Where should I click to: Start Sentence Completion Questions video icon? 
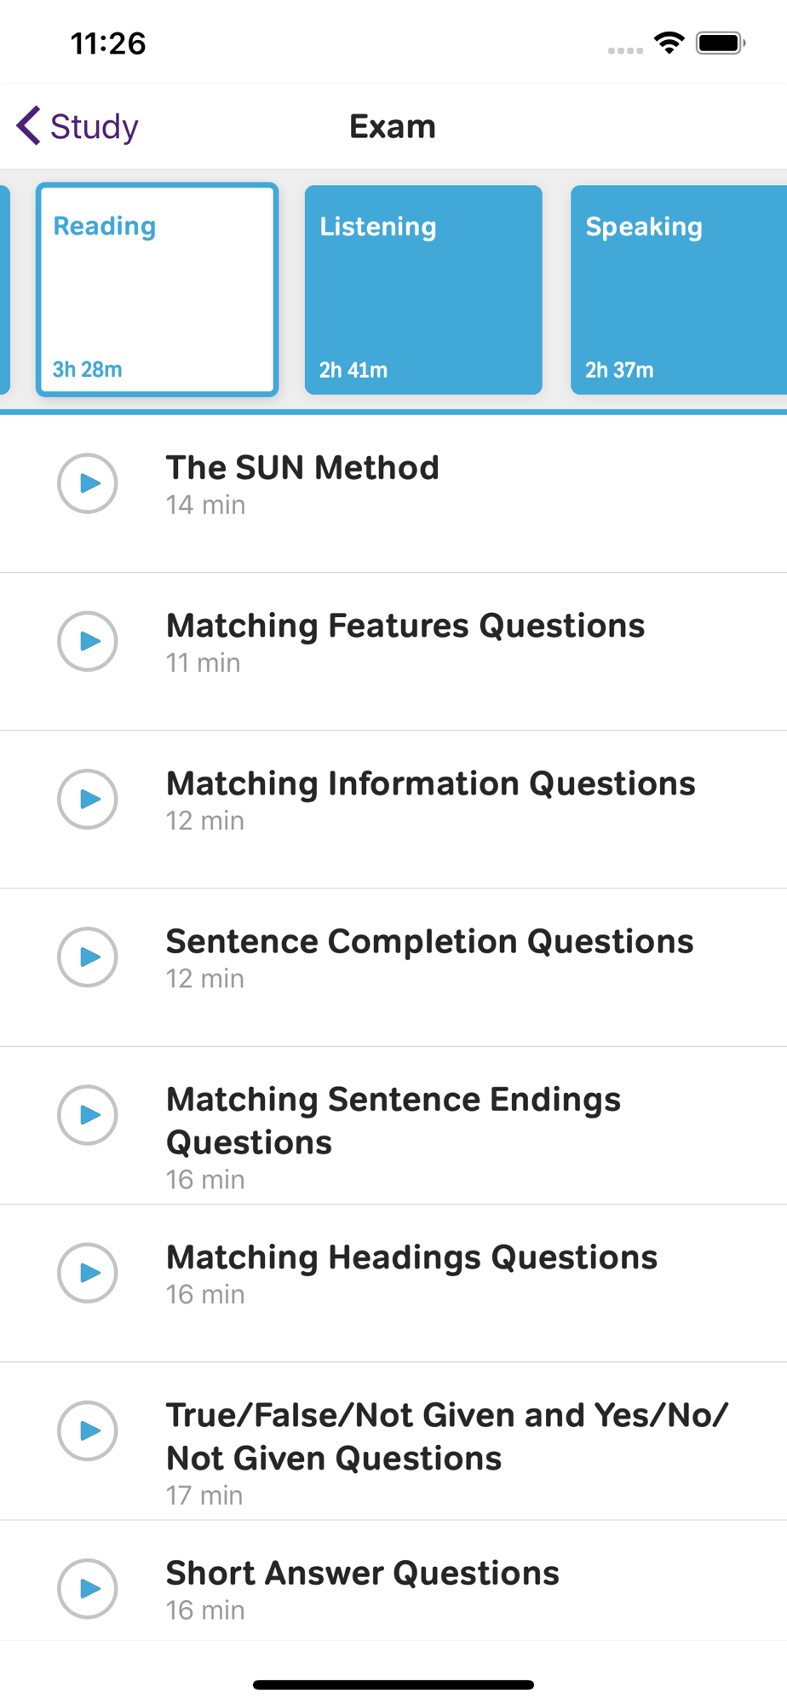(87, 957)
